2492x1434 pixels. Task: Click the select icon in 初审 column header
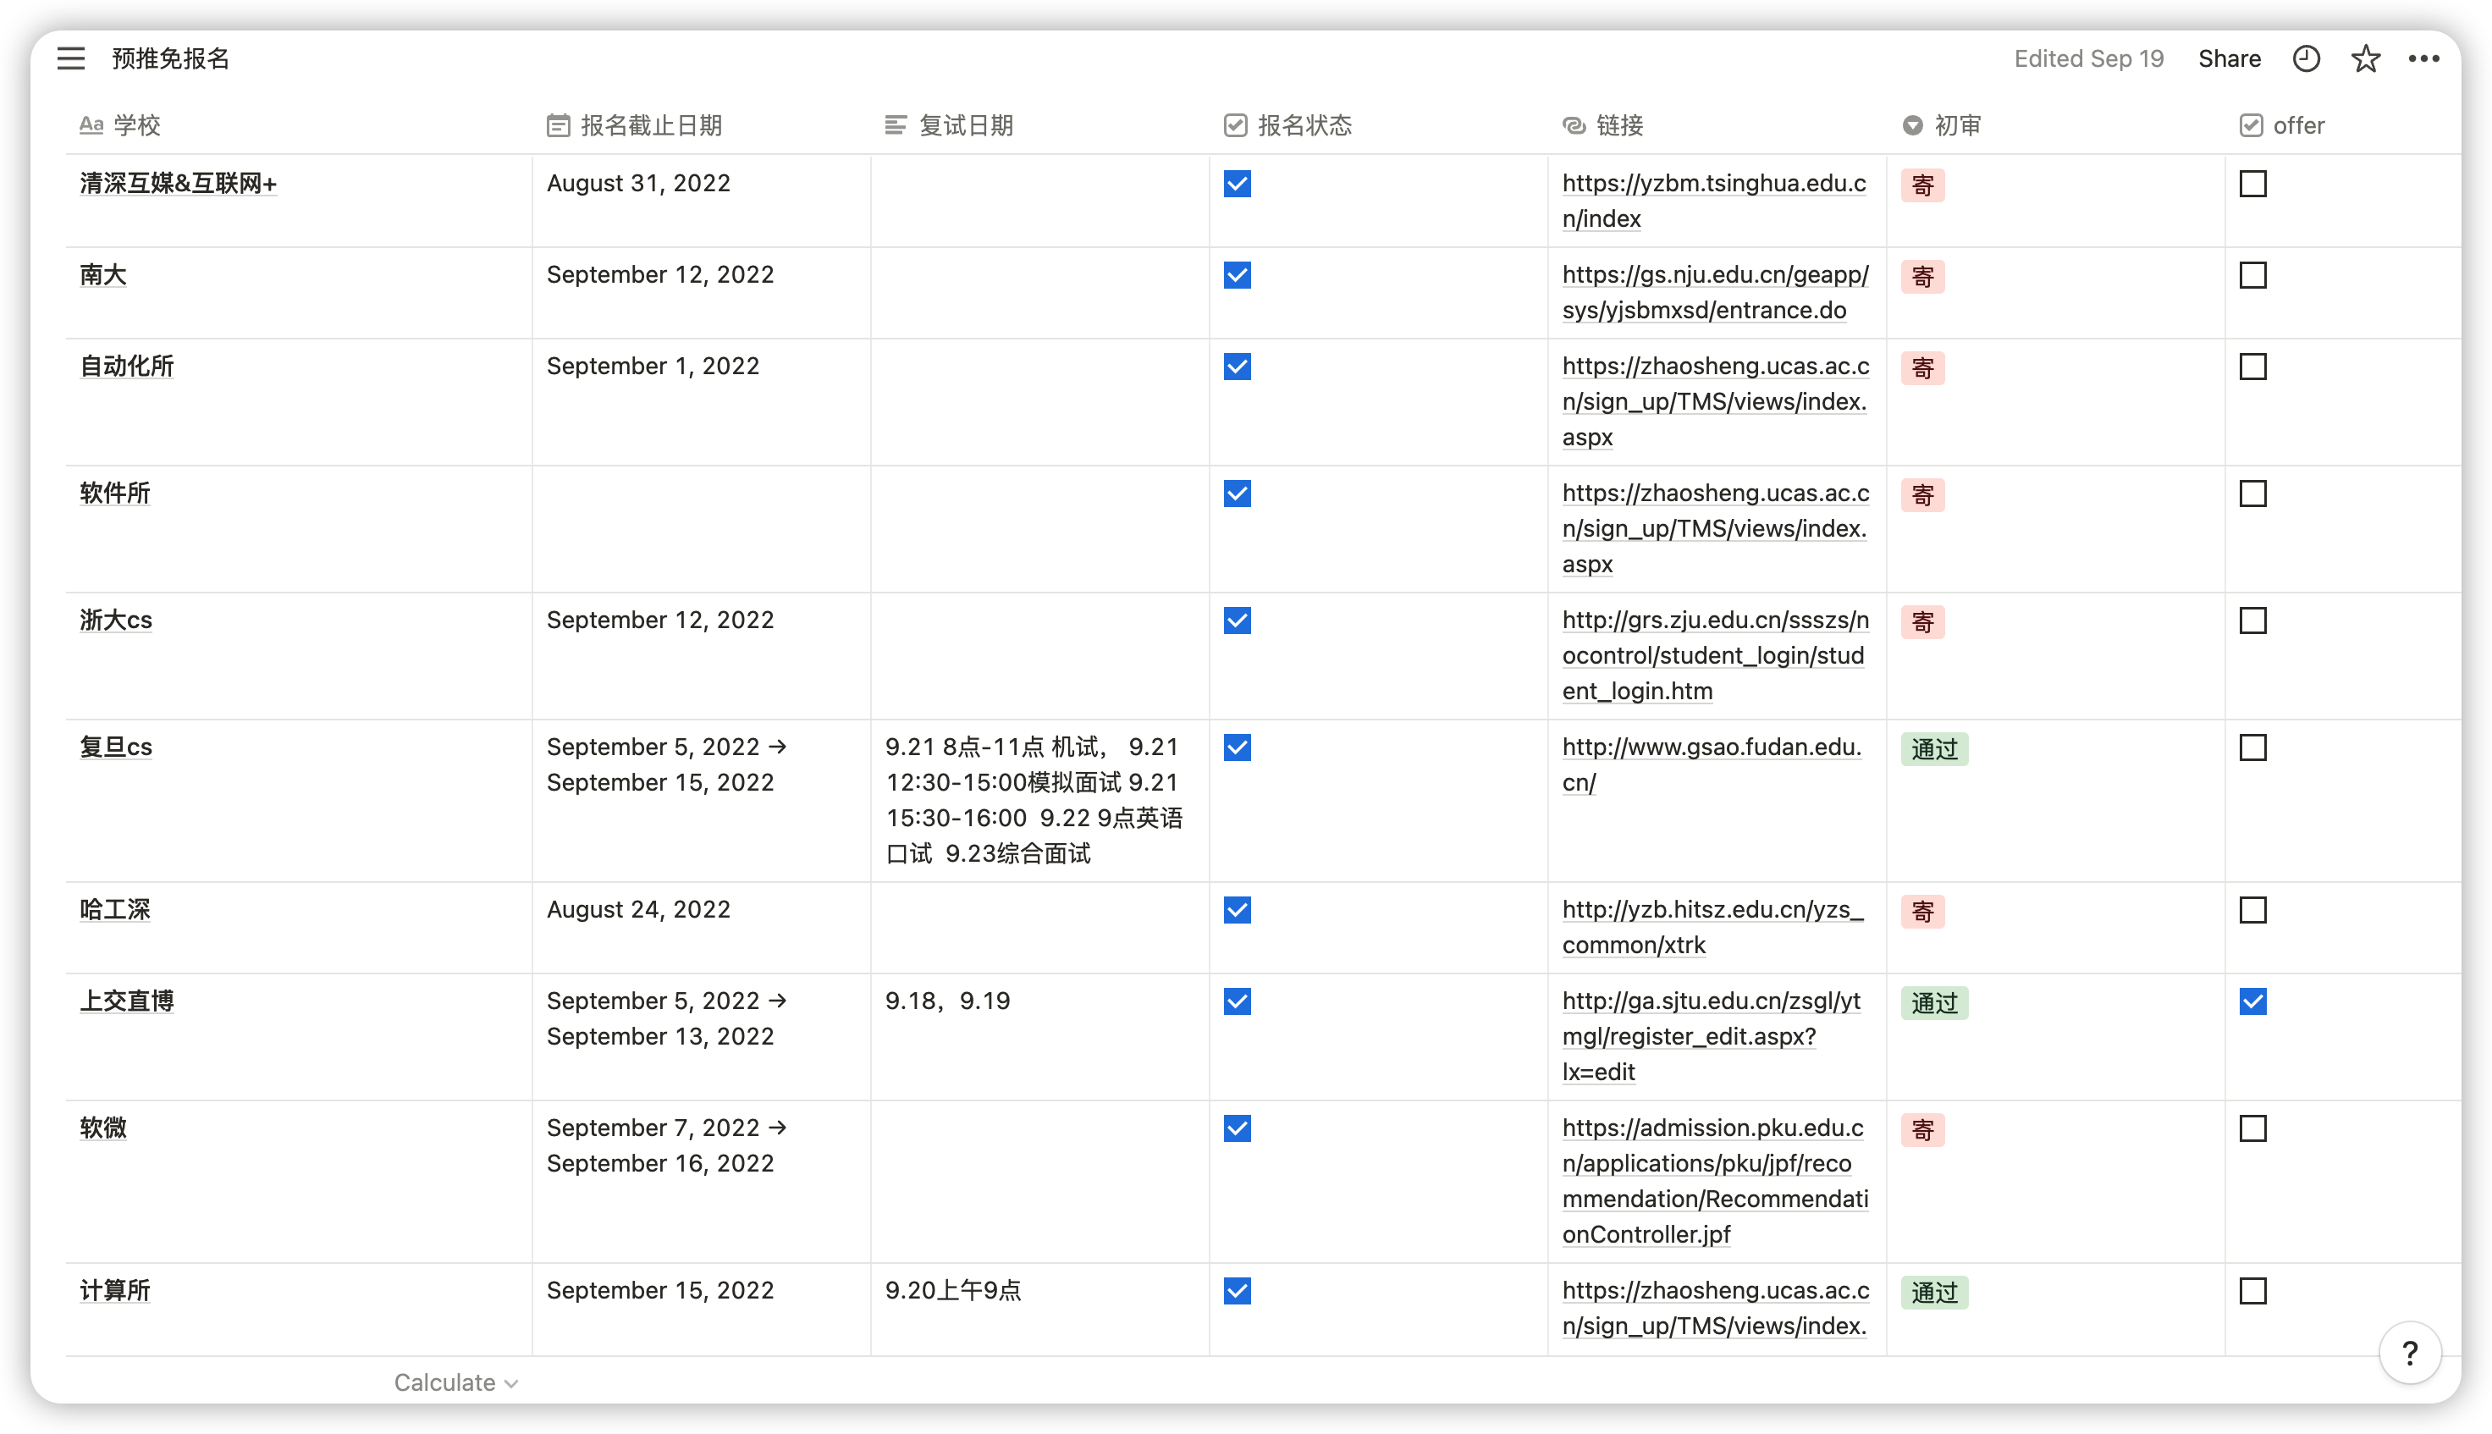coord(1912,125)
